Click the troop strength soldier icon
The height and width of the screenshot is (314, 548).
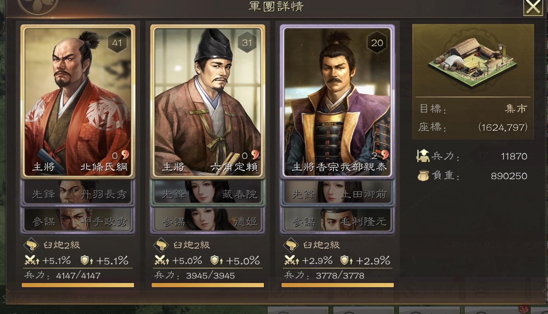[x=423, y=156]
